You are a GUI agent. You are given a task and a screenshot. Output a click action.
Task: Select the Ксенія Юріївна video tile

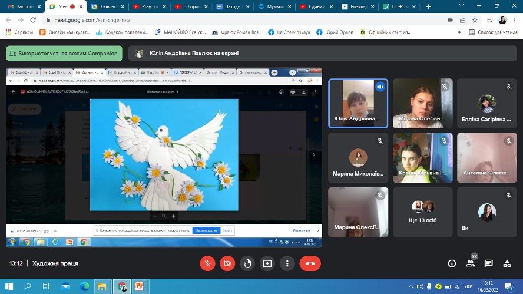[423, 158]
